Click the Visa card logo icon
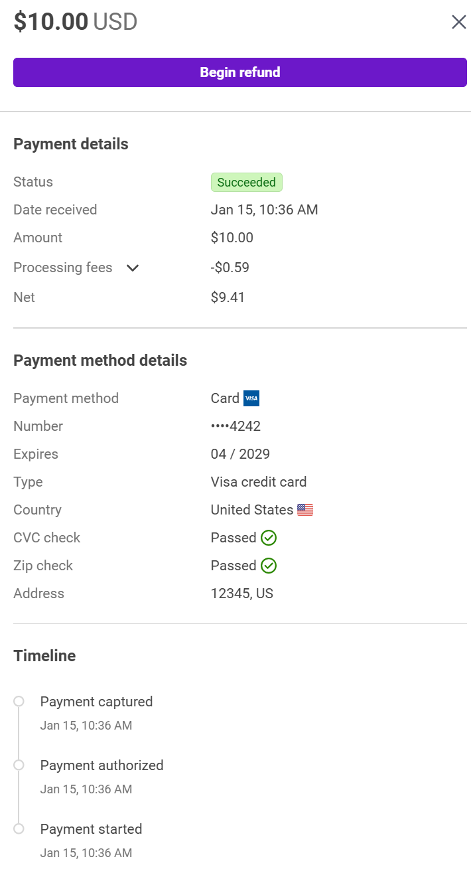471x871 pixels. [251, 398]
